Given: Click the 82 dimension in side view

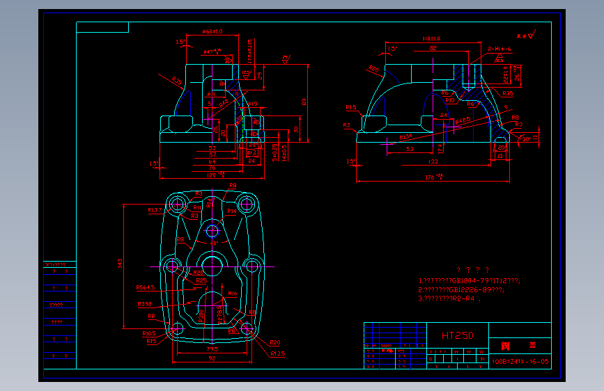Looking at the screenshot, I should tap(433, 48).
